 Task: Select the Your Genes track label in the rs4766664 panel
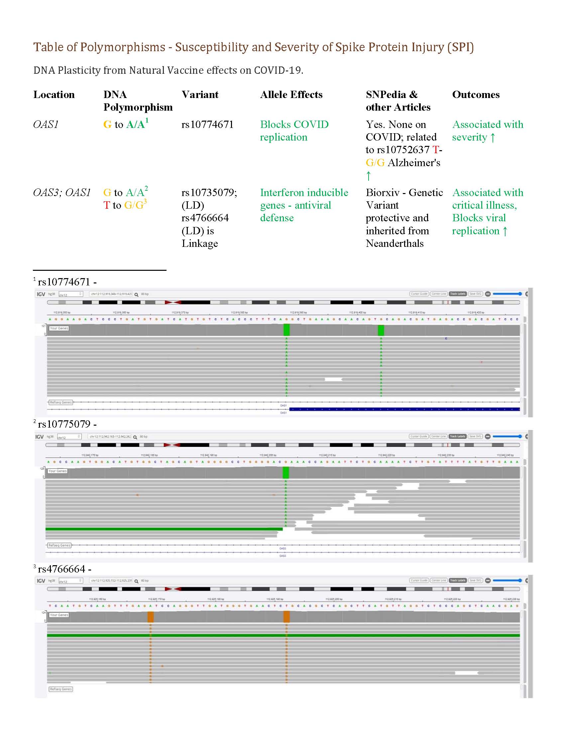coord(59,615)
